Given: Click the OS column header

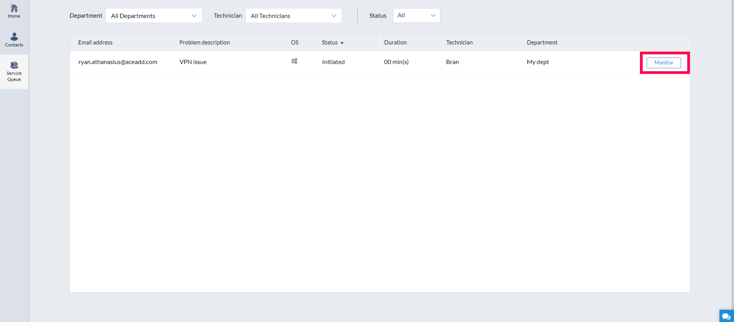Looking at the screenshot, I should click(x=294, y=43).
